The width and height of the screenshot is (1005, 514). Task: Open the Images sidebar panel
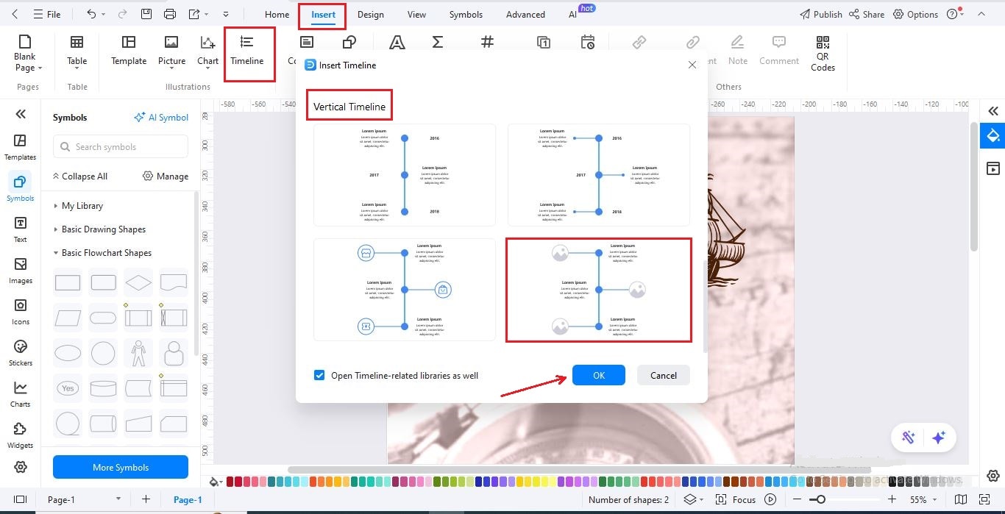(21, 271)
